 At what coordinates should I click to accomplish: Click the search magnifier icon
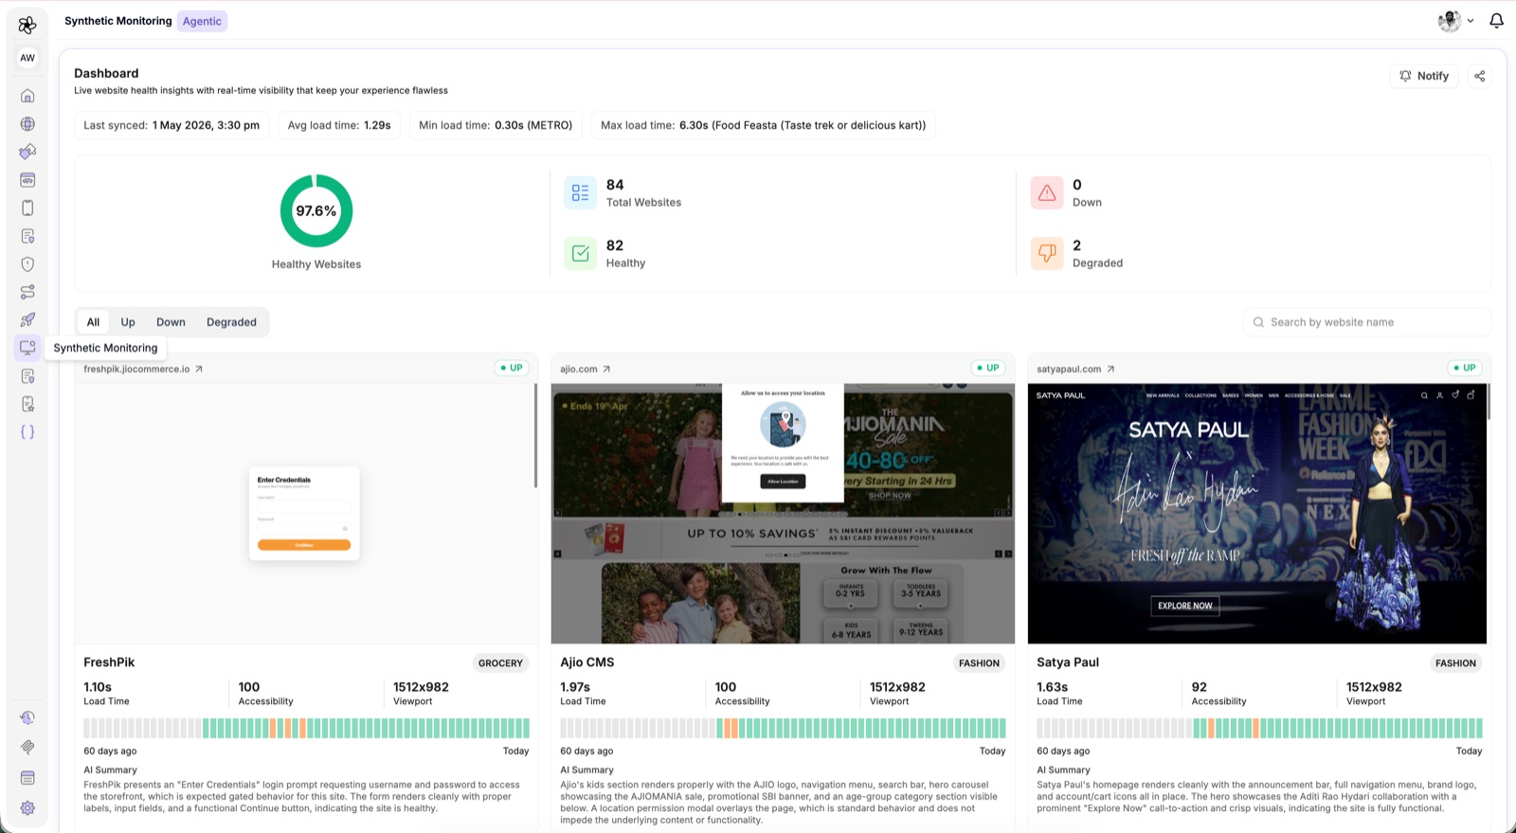[x=1258, y=322]
